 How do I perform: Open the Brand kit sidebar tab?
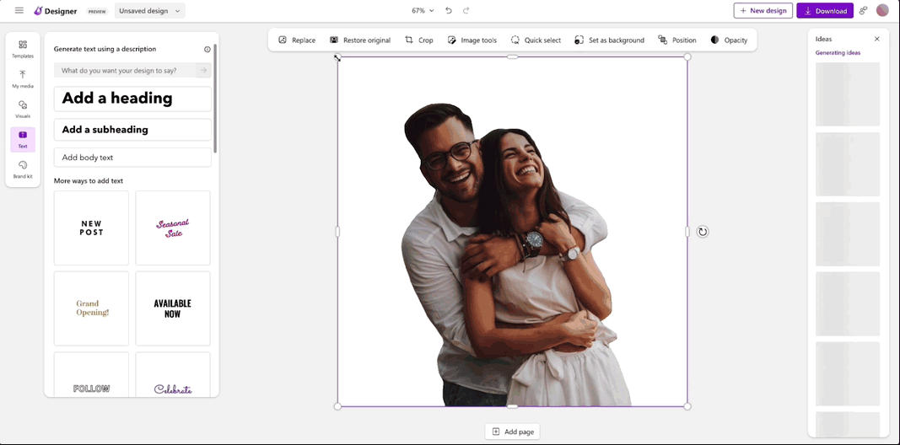pos(23,169)
